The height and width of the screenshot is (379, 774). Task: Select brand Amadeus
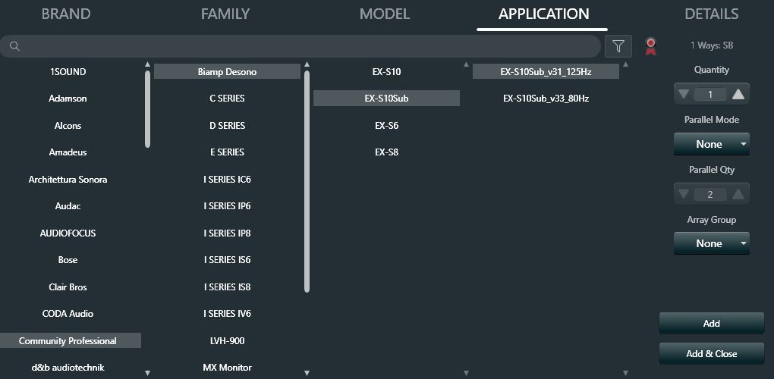coord(68,152)
